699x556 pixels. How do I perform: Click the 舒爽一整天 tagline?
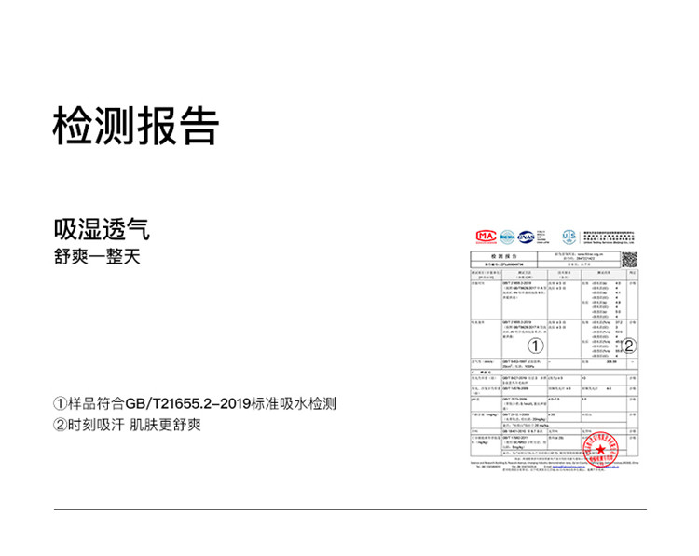pyautogui.click(x=96, y=255)
